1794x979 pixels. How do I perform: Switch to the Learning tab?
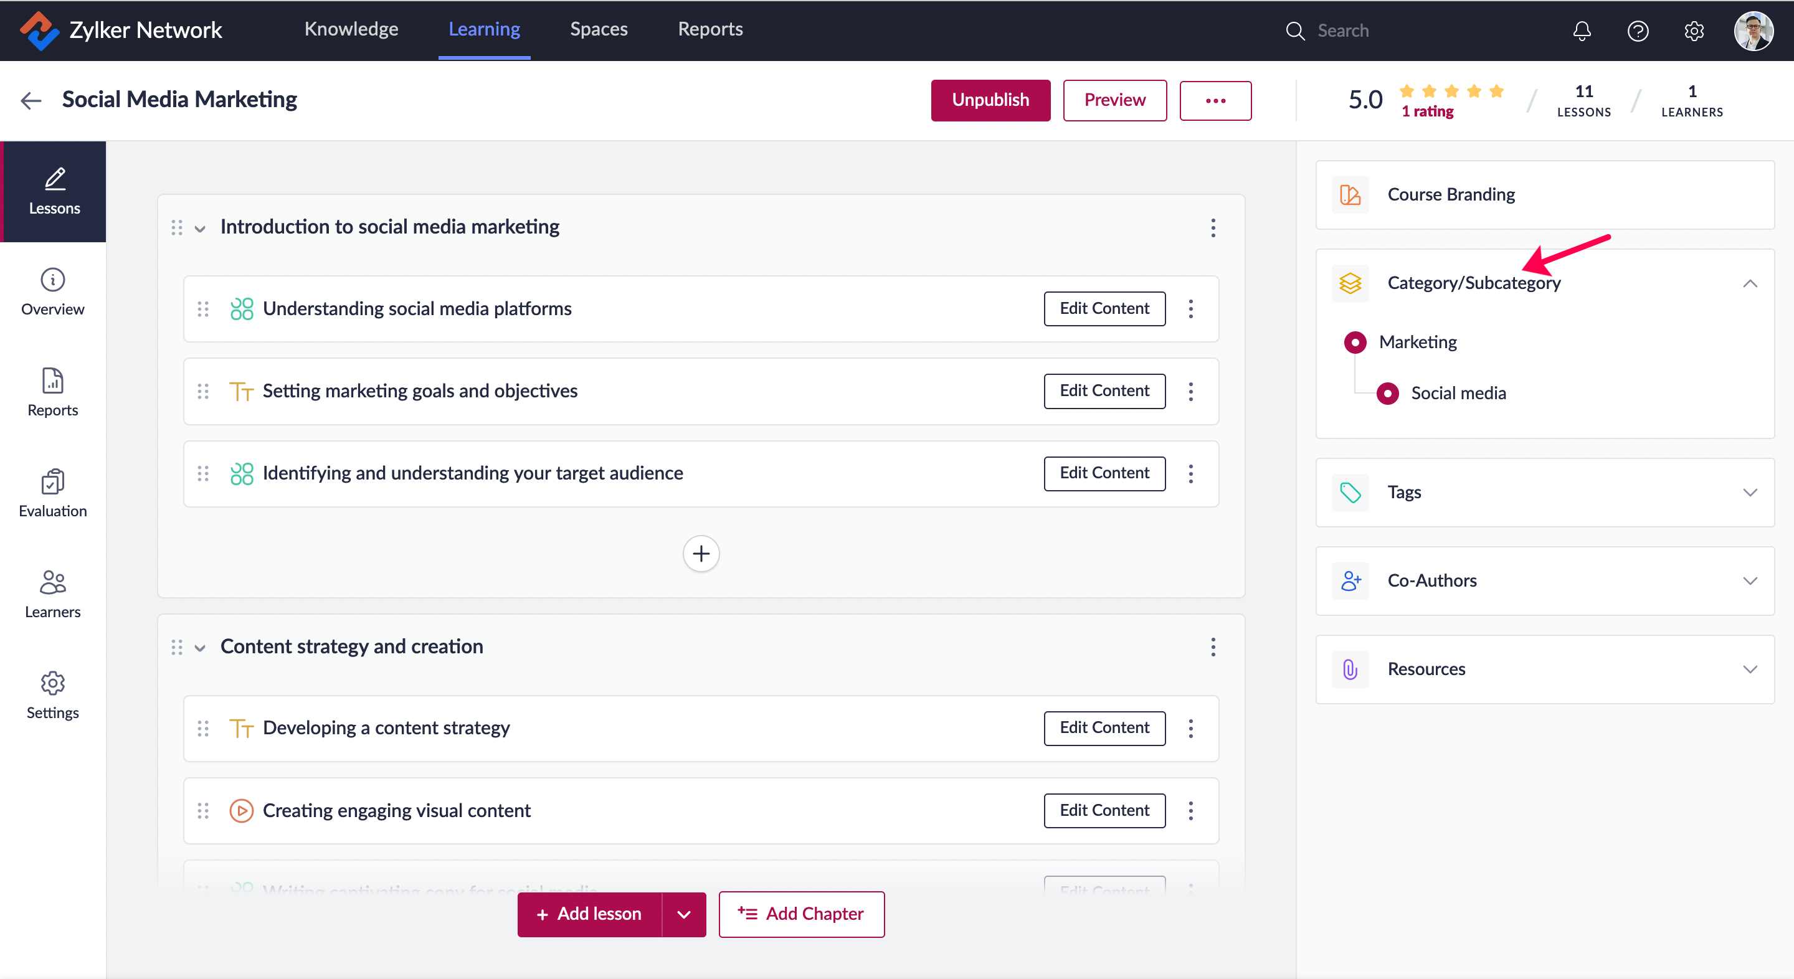tap(484, 29)
